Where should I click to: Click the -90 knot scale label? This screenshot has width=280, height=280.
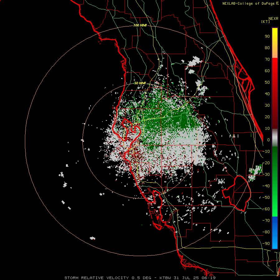[266, 244]
